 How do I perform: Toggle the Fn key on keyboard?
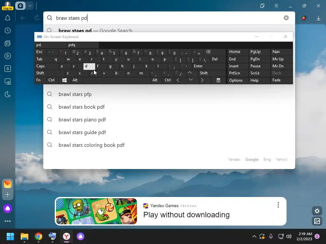pyautogui.click(x=40, y=80)
